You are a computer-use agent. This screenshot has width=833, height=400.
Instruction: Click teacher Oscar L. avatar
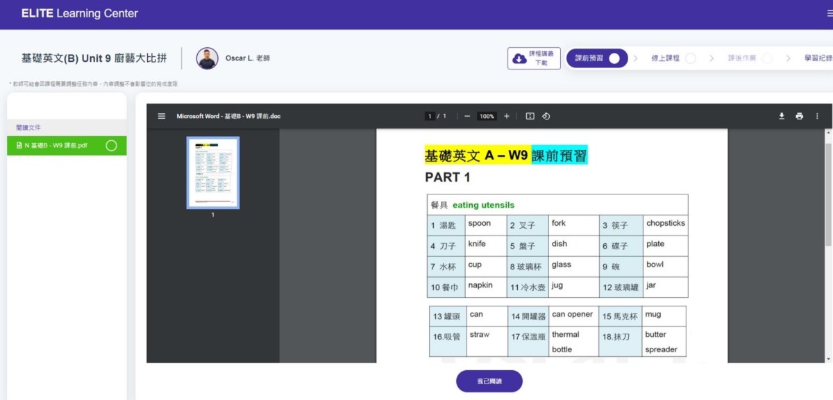207,58
